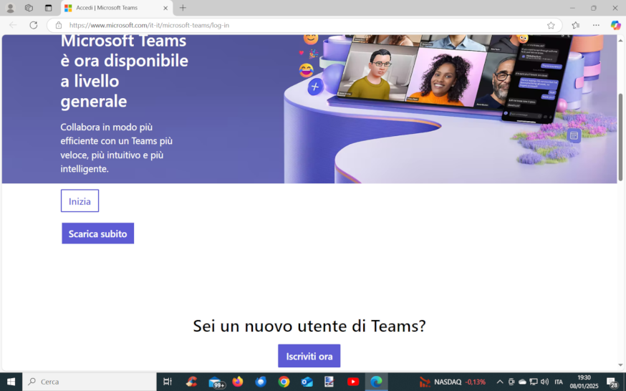626x391 pixels.
Task: Click the scrollbar up arrow
Action: click(620, 40)
